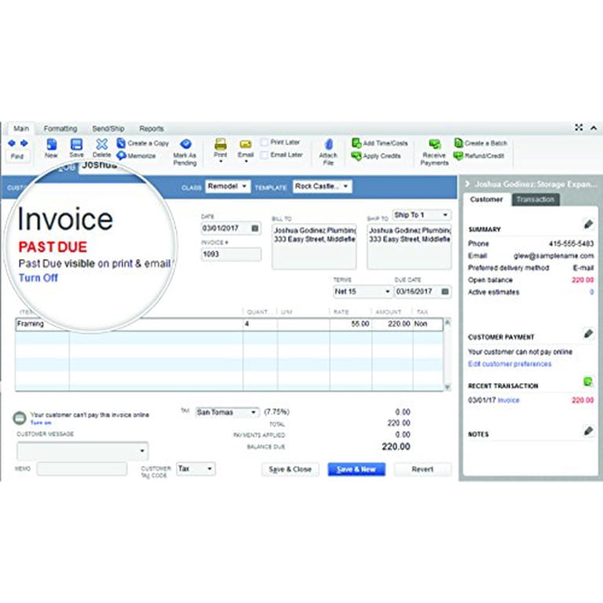
Task: Open the calendar picker beside the invoice date
Action: pos(254,228)
